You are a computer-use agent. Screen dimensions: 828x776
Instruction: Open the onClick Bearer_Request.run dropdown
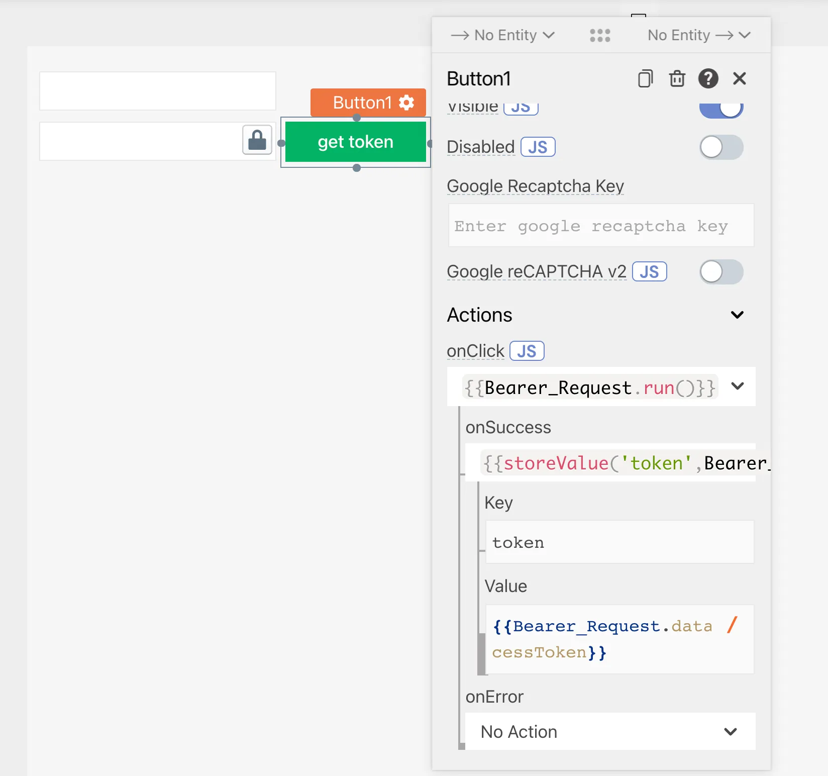737,386
